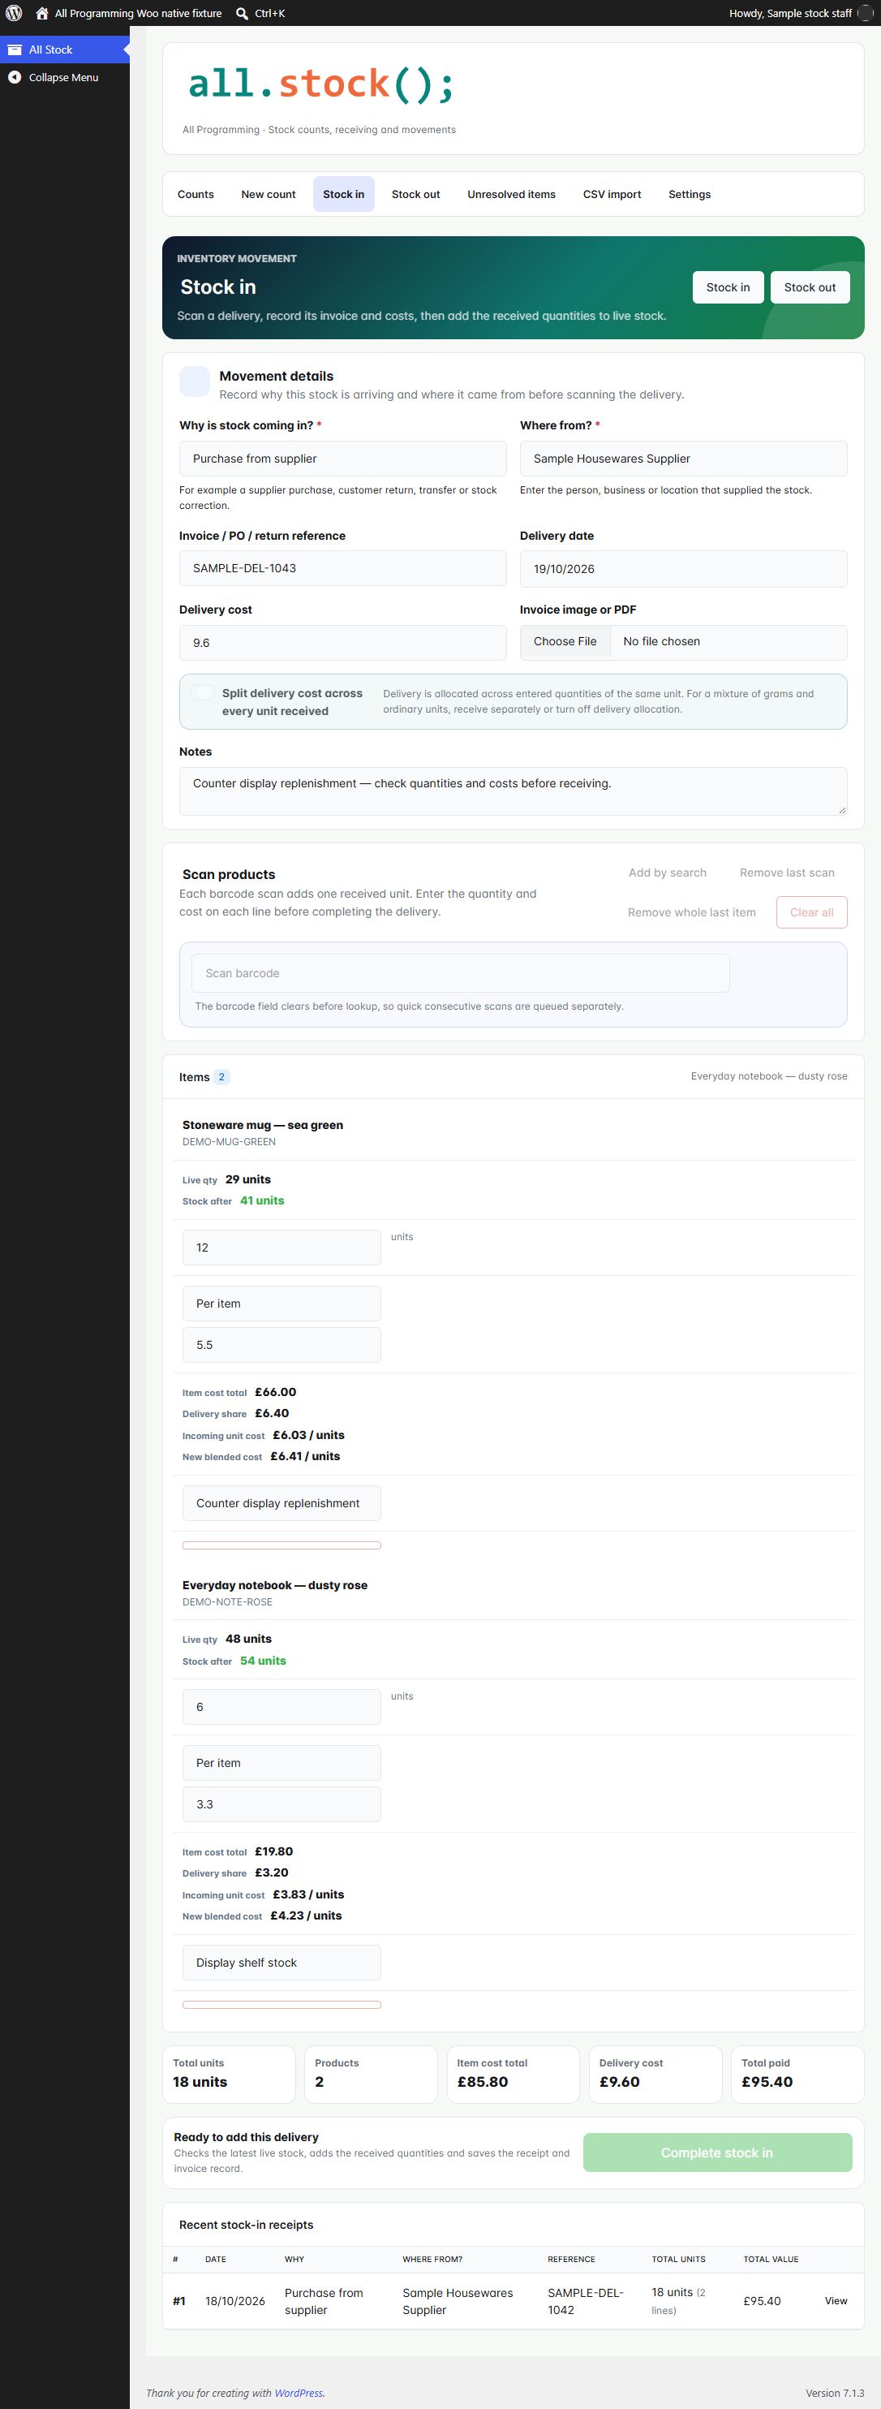The width and height of the screenshot is (881, 2409).
Task: Click Add by search
Action: [x=667, y=873]
